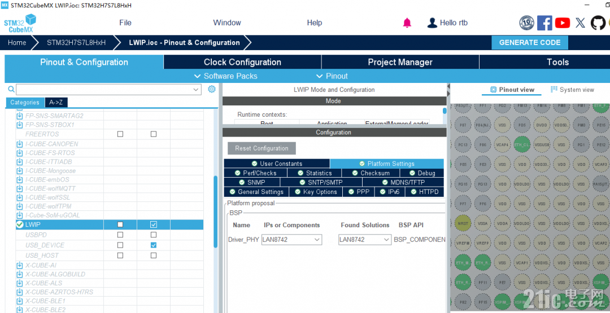Screen dimensions: 610x313
Task: Click the GENERATE CODE button
Action: pos(530,43)
